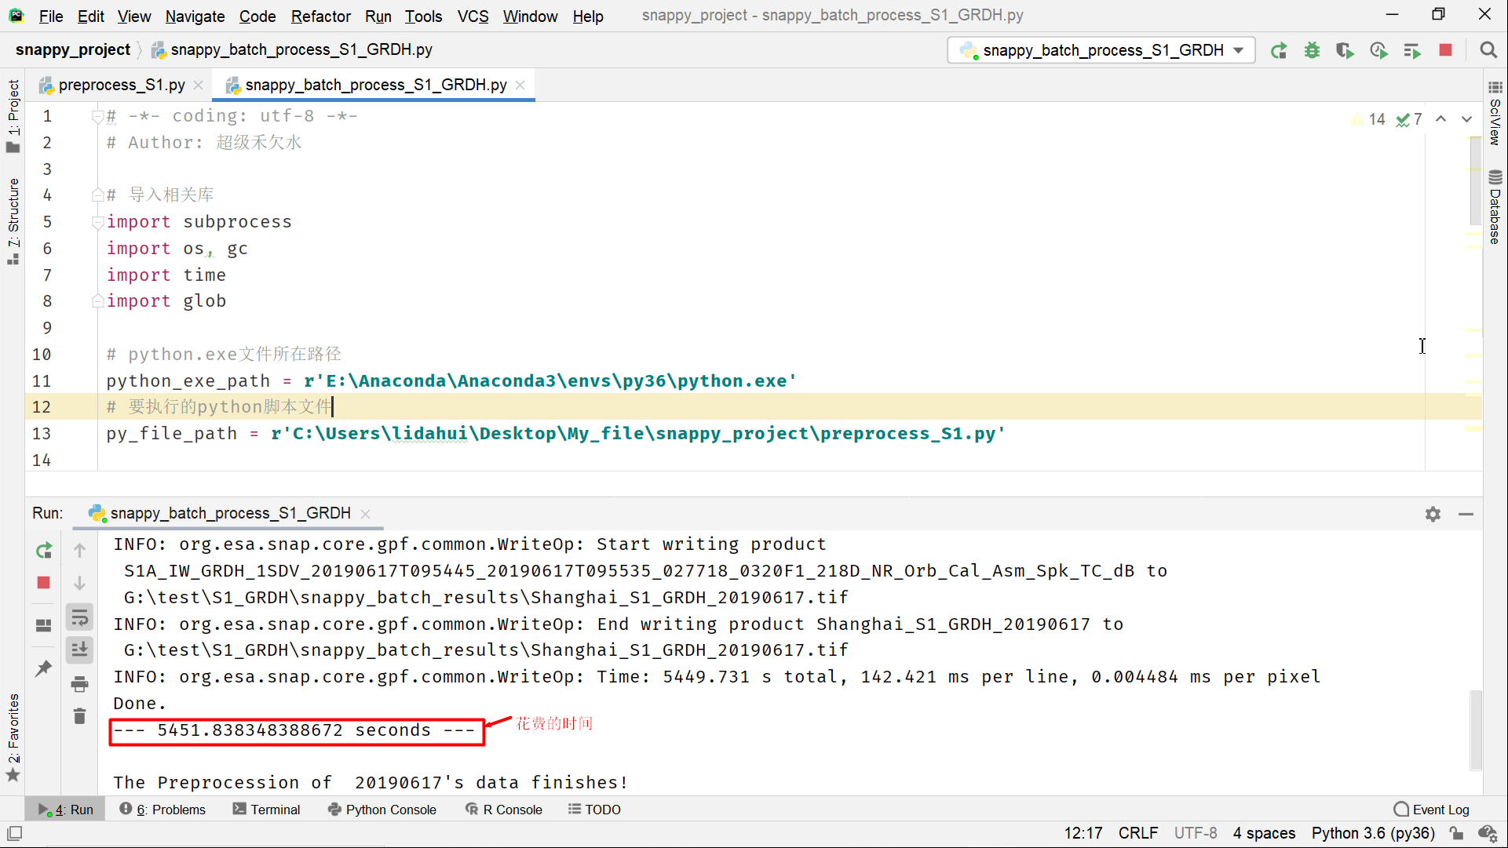Stop the running process from the top toolbar

1445,50
